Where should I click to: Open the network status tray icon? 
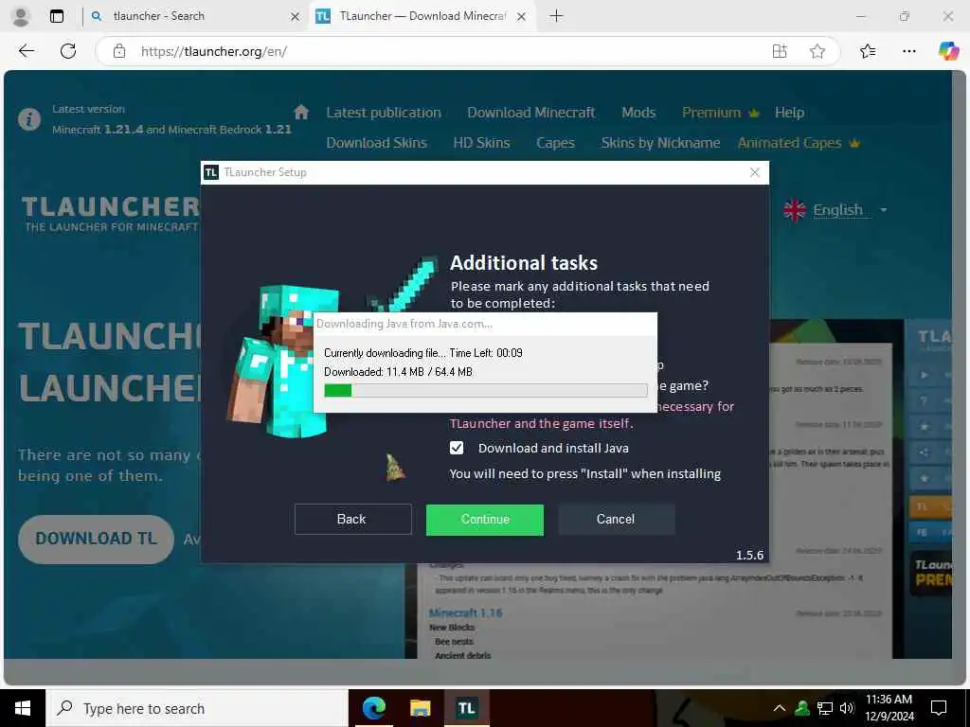825,708
